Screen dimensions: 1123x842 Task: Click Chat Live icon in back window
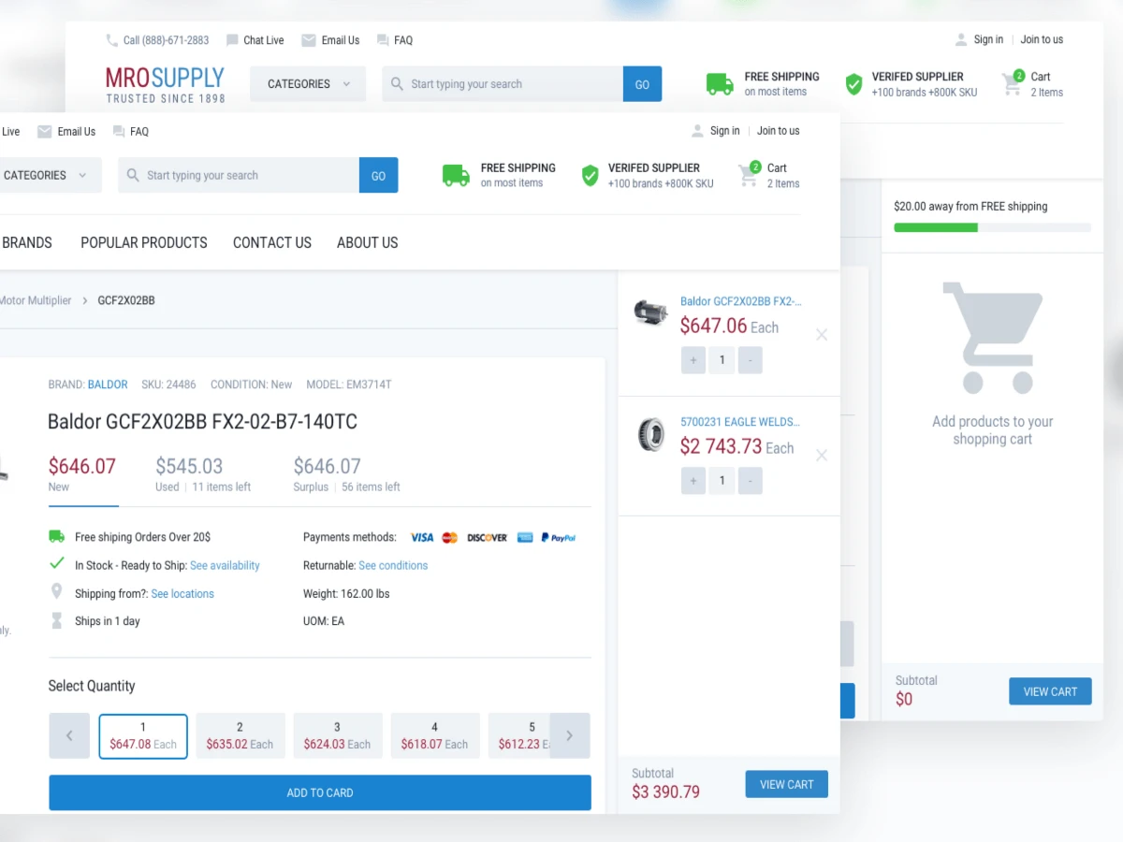click(x=232, y=40)
